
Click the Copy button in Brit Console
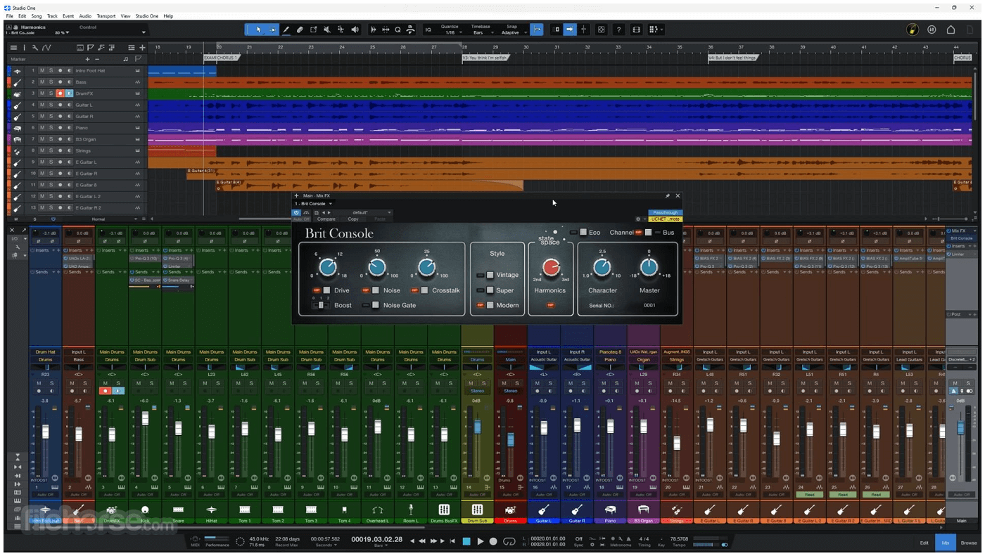point(352,219)
